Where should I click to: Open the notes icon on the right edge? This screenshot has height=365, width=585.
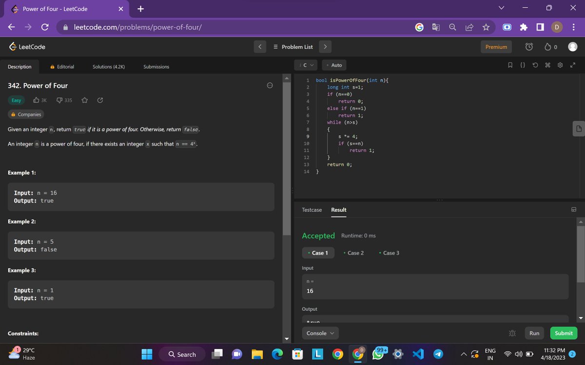click(578, 128)
